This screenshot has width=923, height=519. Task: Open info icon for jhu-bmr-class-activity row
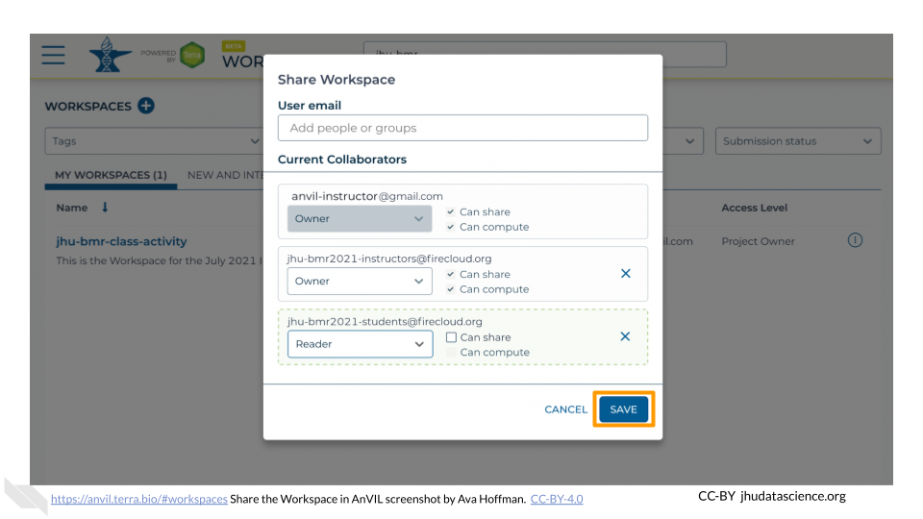(x=855, y=240)
